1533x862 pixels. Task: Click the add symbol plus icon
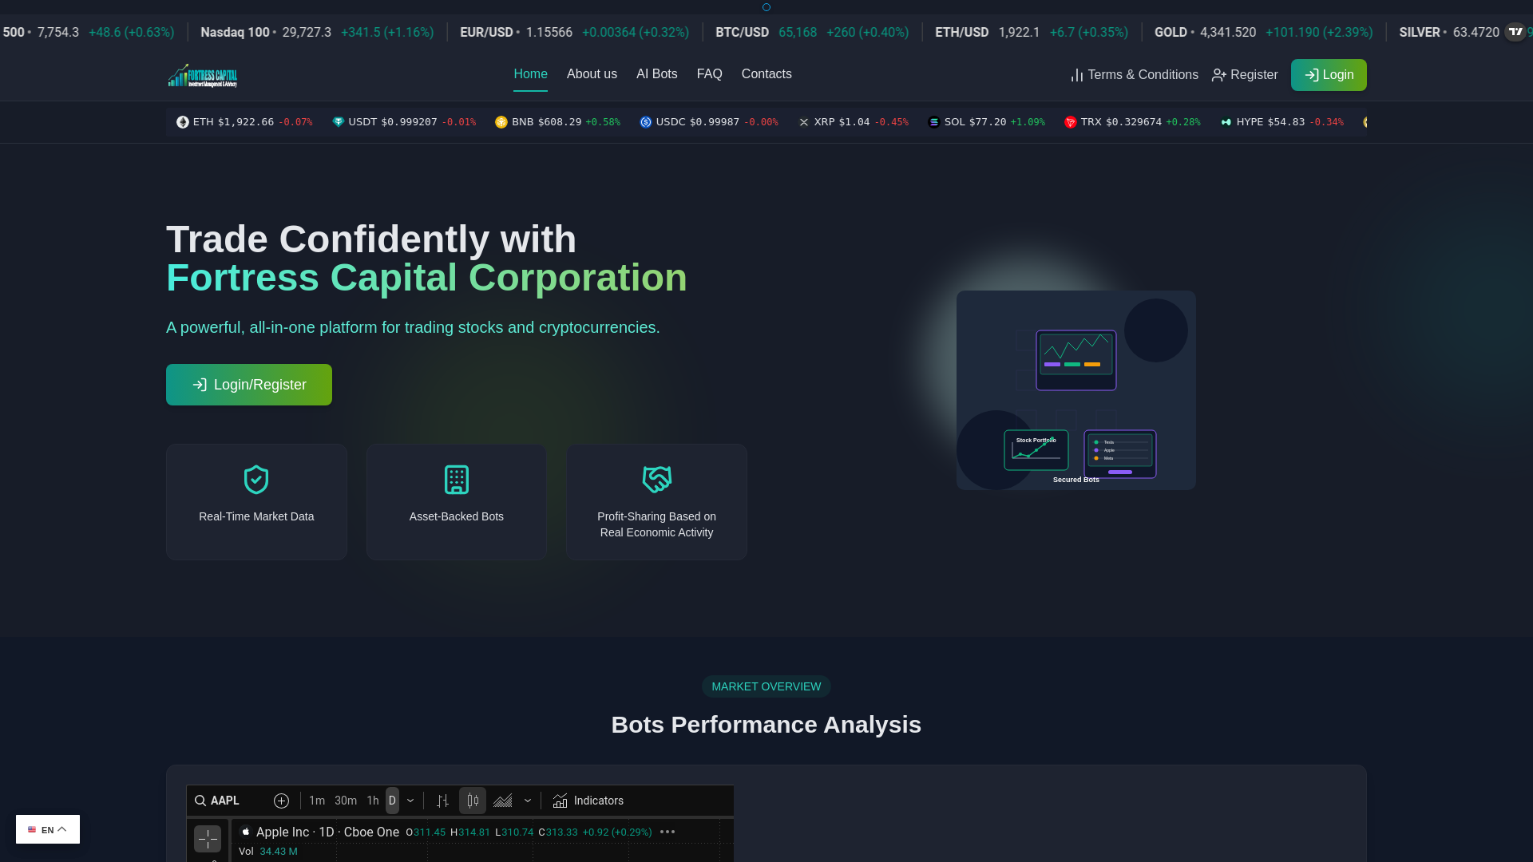281,801
